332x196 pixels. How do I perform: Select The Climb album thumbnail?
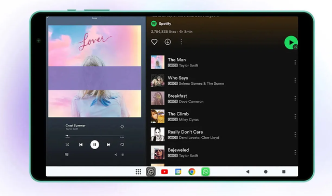click(158, 116)
